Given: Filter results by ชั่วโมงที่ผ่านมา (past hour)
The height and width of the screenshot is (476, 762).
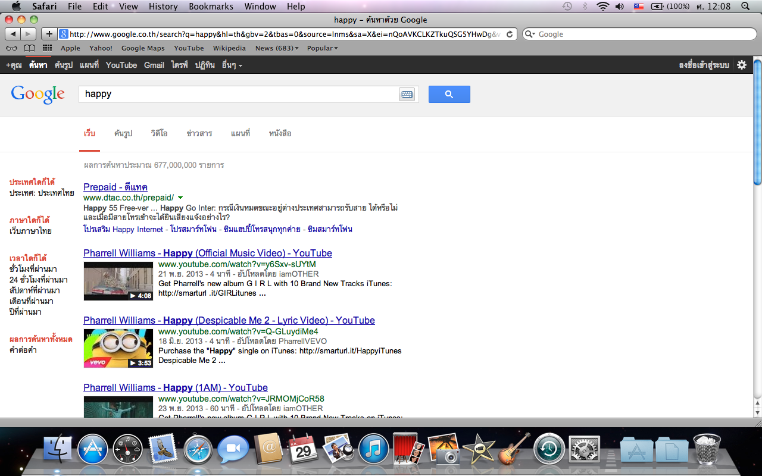Looking at the screenshot, I should click(x=33, y=269).
